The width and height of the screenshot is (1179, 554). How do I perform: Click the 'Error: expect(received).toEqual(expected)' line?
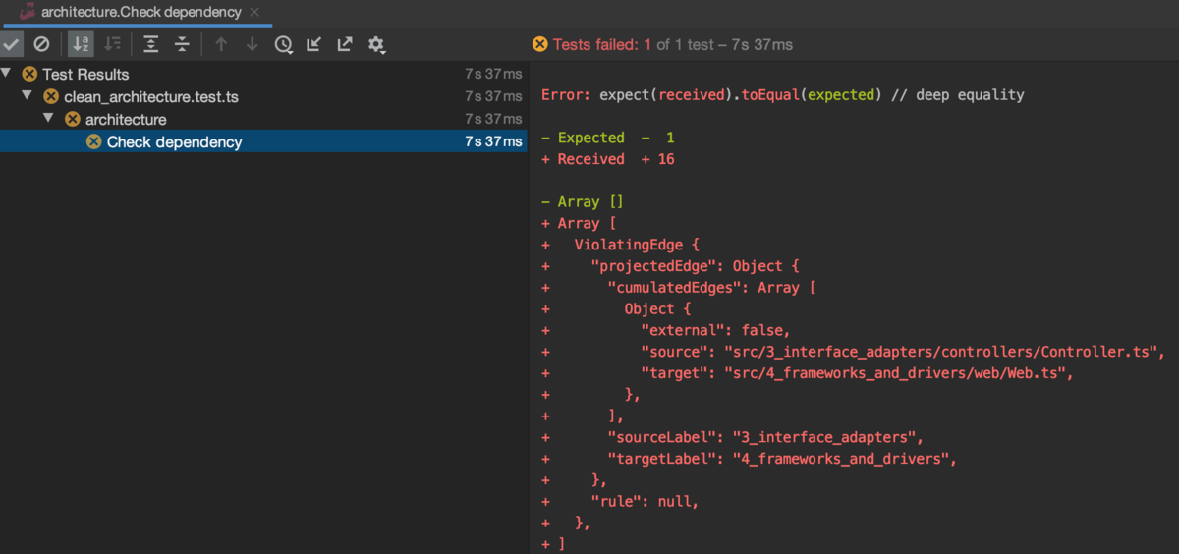pos(783,95)
